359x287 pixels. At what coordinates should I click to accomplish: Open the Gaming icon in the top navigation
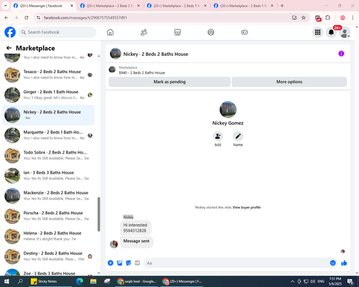tap(244, 32)
